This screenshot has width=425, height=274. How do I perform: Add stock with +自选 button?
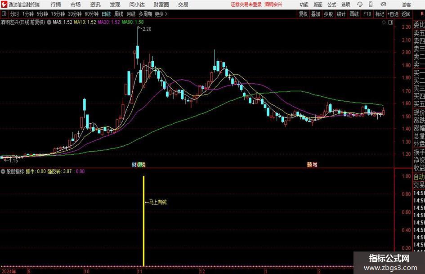pyautogui.click(x=393, y=14)
